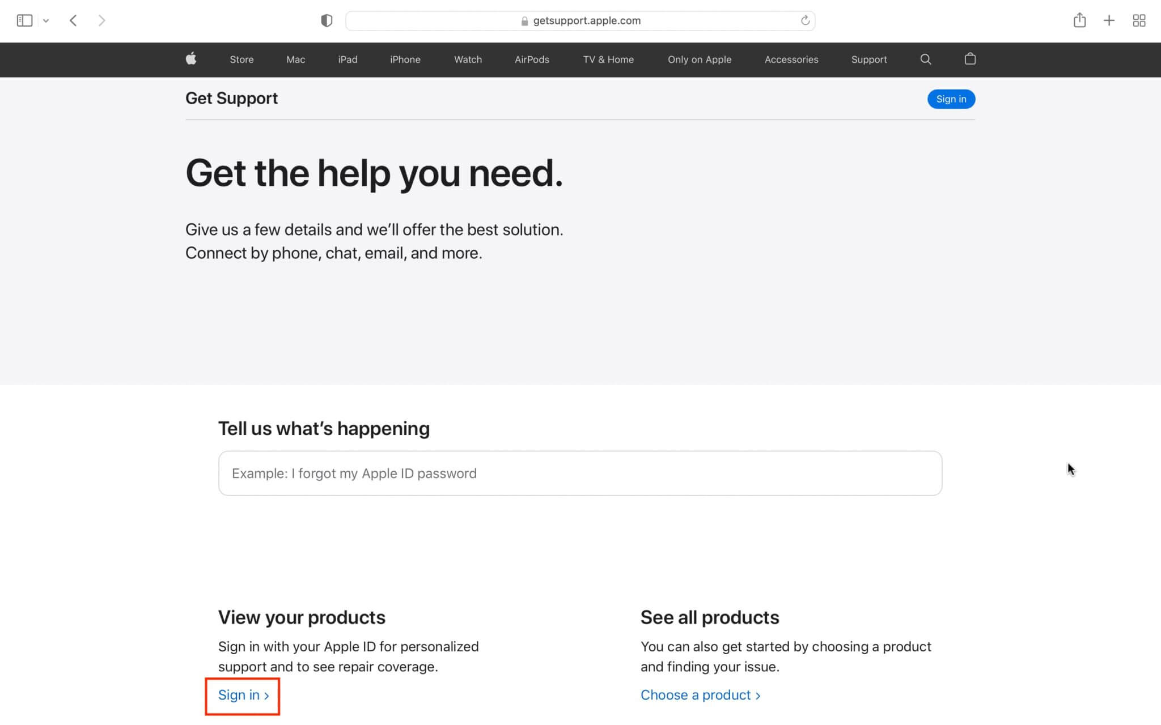Go forward with the forward arrow

(101, 20)
